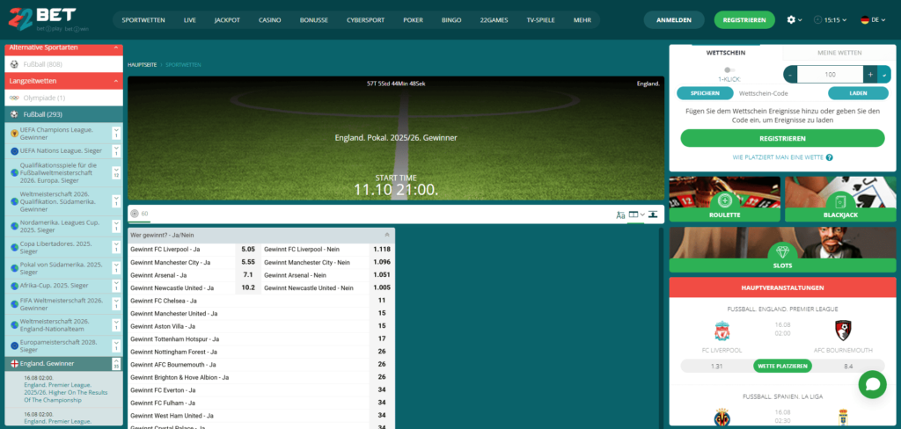The height and width of the screenshot is (429, 901).
Task: Toggle the 1-Klick betting switch
Action: point(729,70)
